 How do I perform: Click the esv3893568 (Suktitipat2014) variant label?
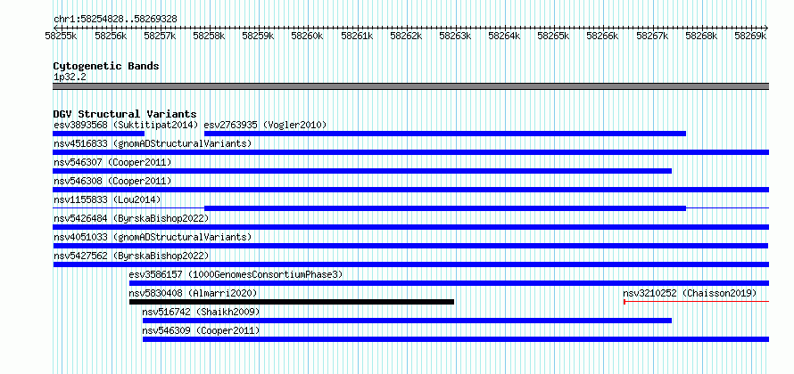point(126,125)
